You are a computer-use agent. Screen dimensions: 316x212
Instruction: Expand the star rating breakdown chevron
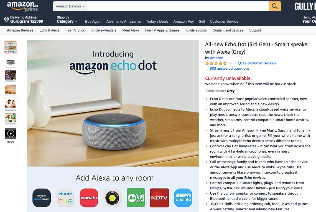[231, 63]
